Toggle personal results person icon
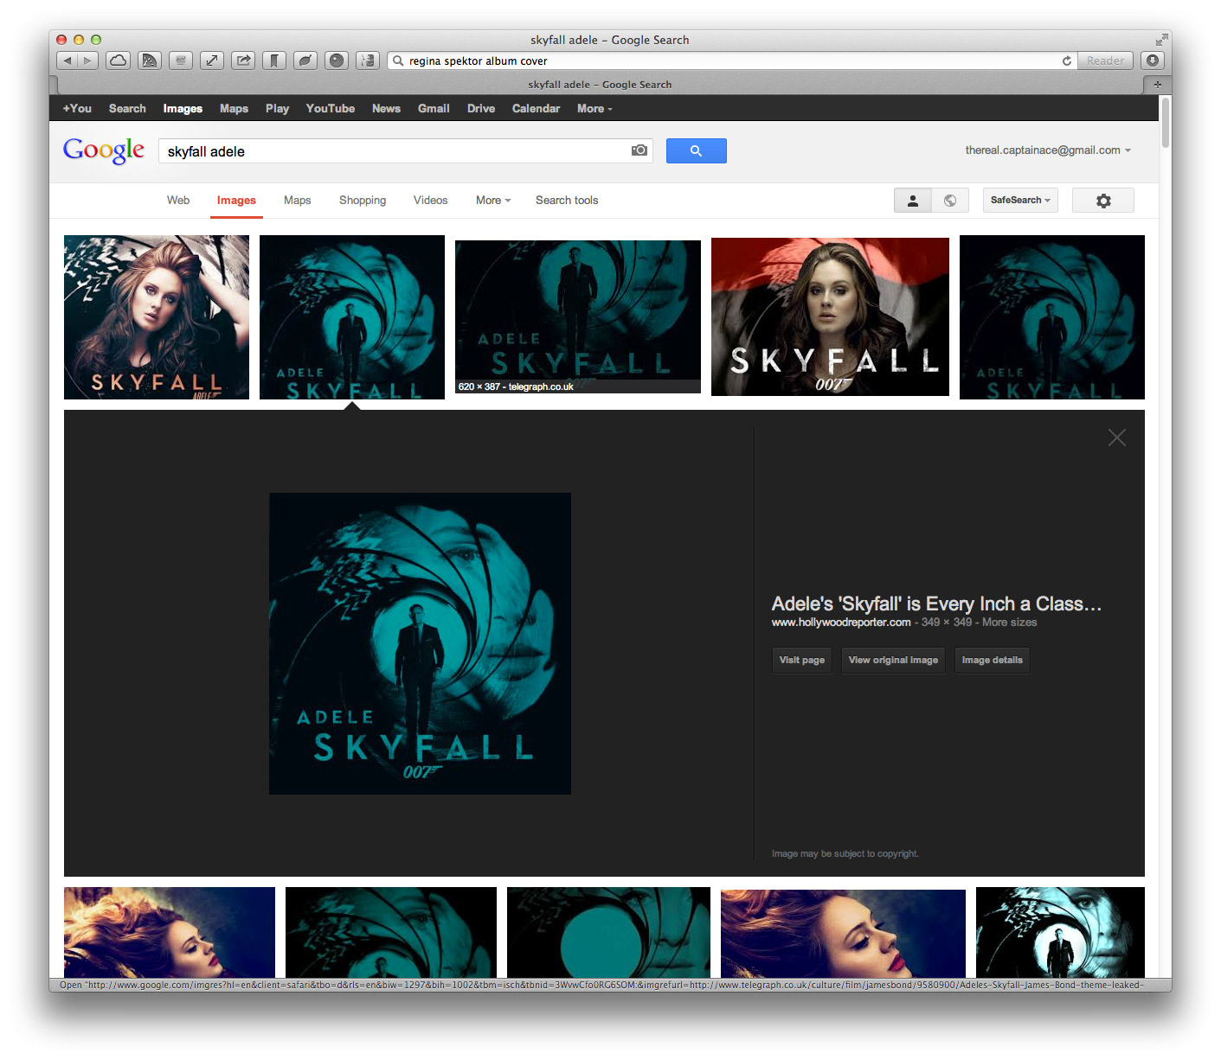 pyautogui.click(x=912, y=201)
